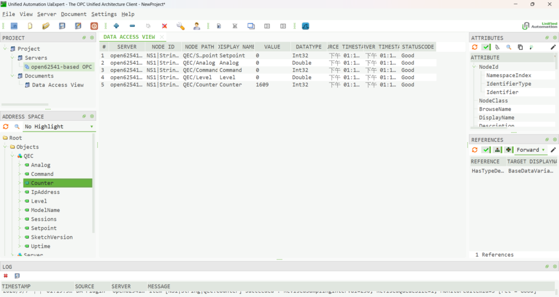This screenshot has height=297, width=559.
Task: Click the pencil edit icon in Attributes
Action: pos(553,47)
